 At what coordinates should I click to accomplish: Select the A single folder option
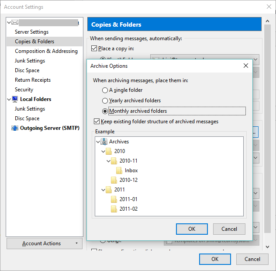(x=105, y=90)
